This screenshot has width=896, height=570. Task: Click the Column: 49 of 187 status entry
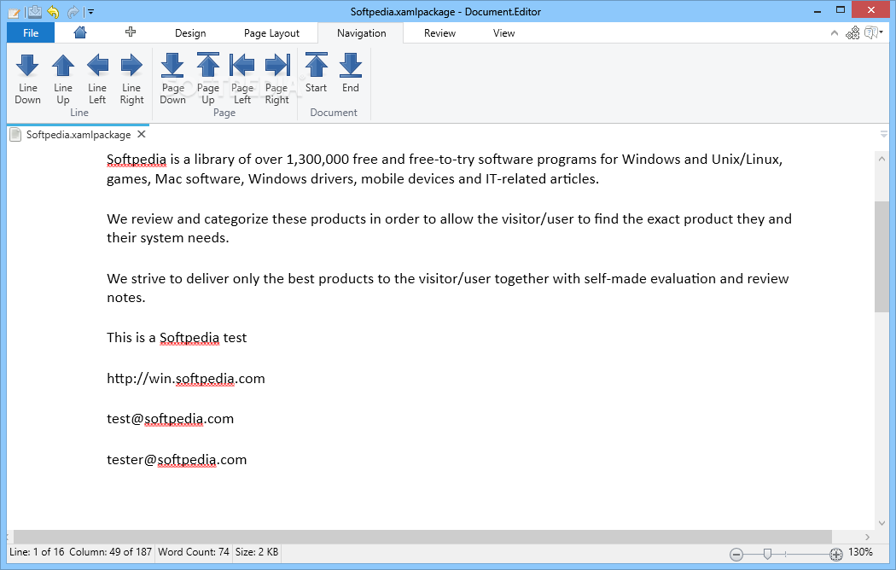(110, 552)
